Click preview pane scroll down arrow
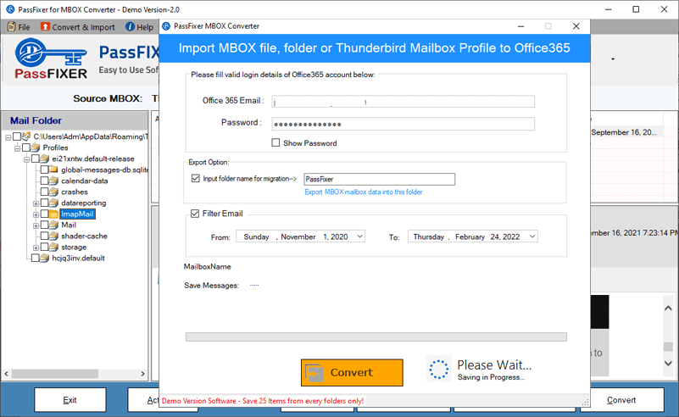This screenshot has width=679, height=417. click(668, 364)
